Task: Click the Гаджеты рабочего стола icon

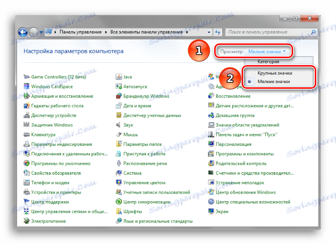Action: [x=26, y=106]
